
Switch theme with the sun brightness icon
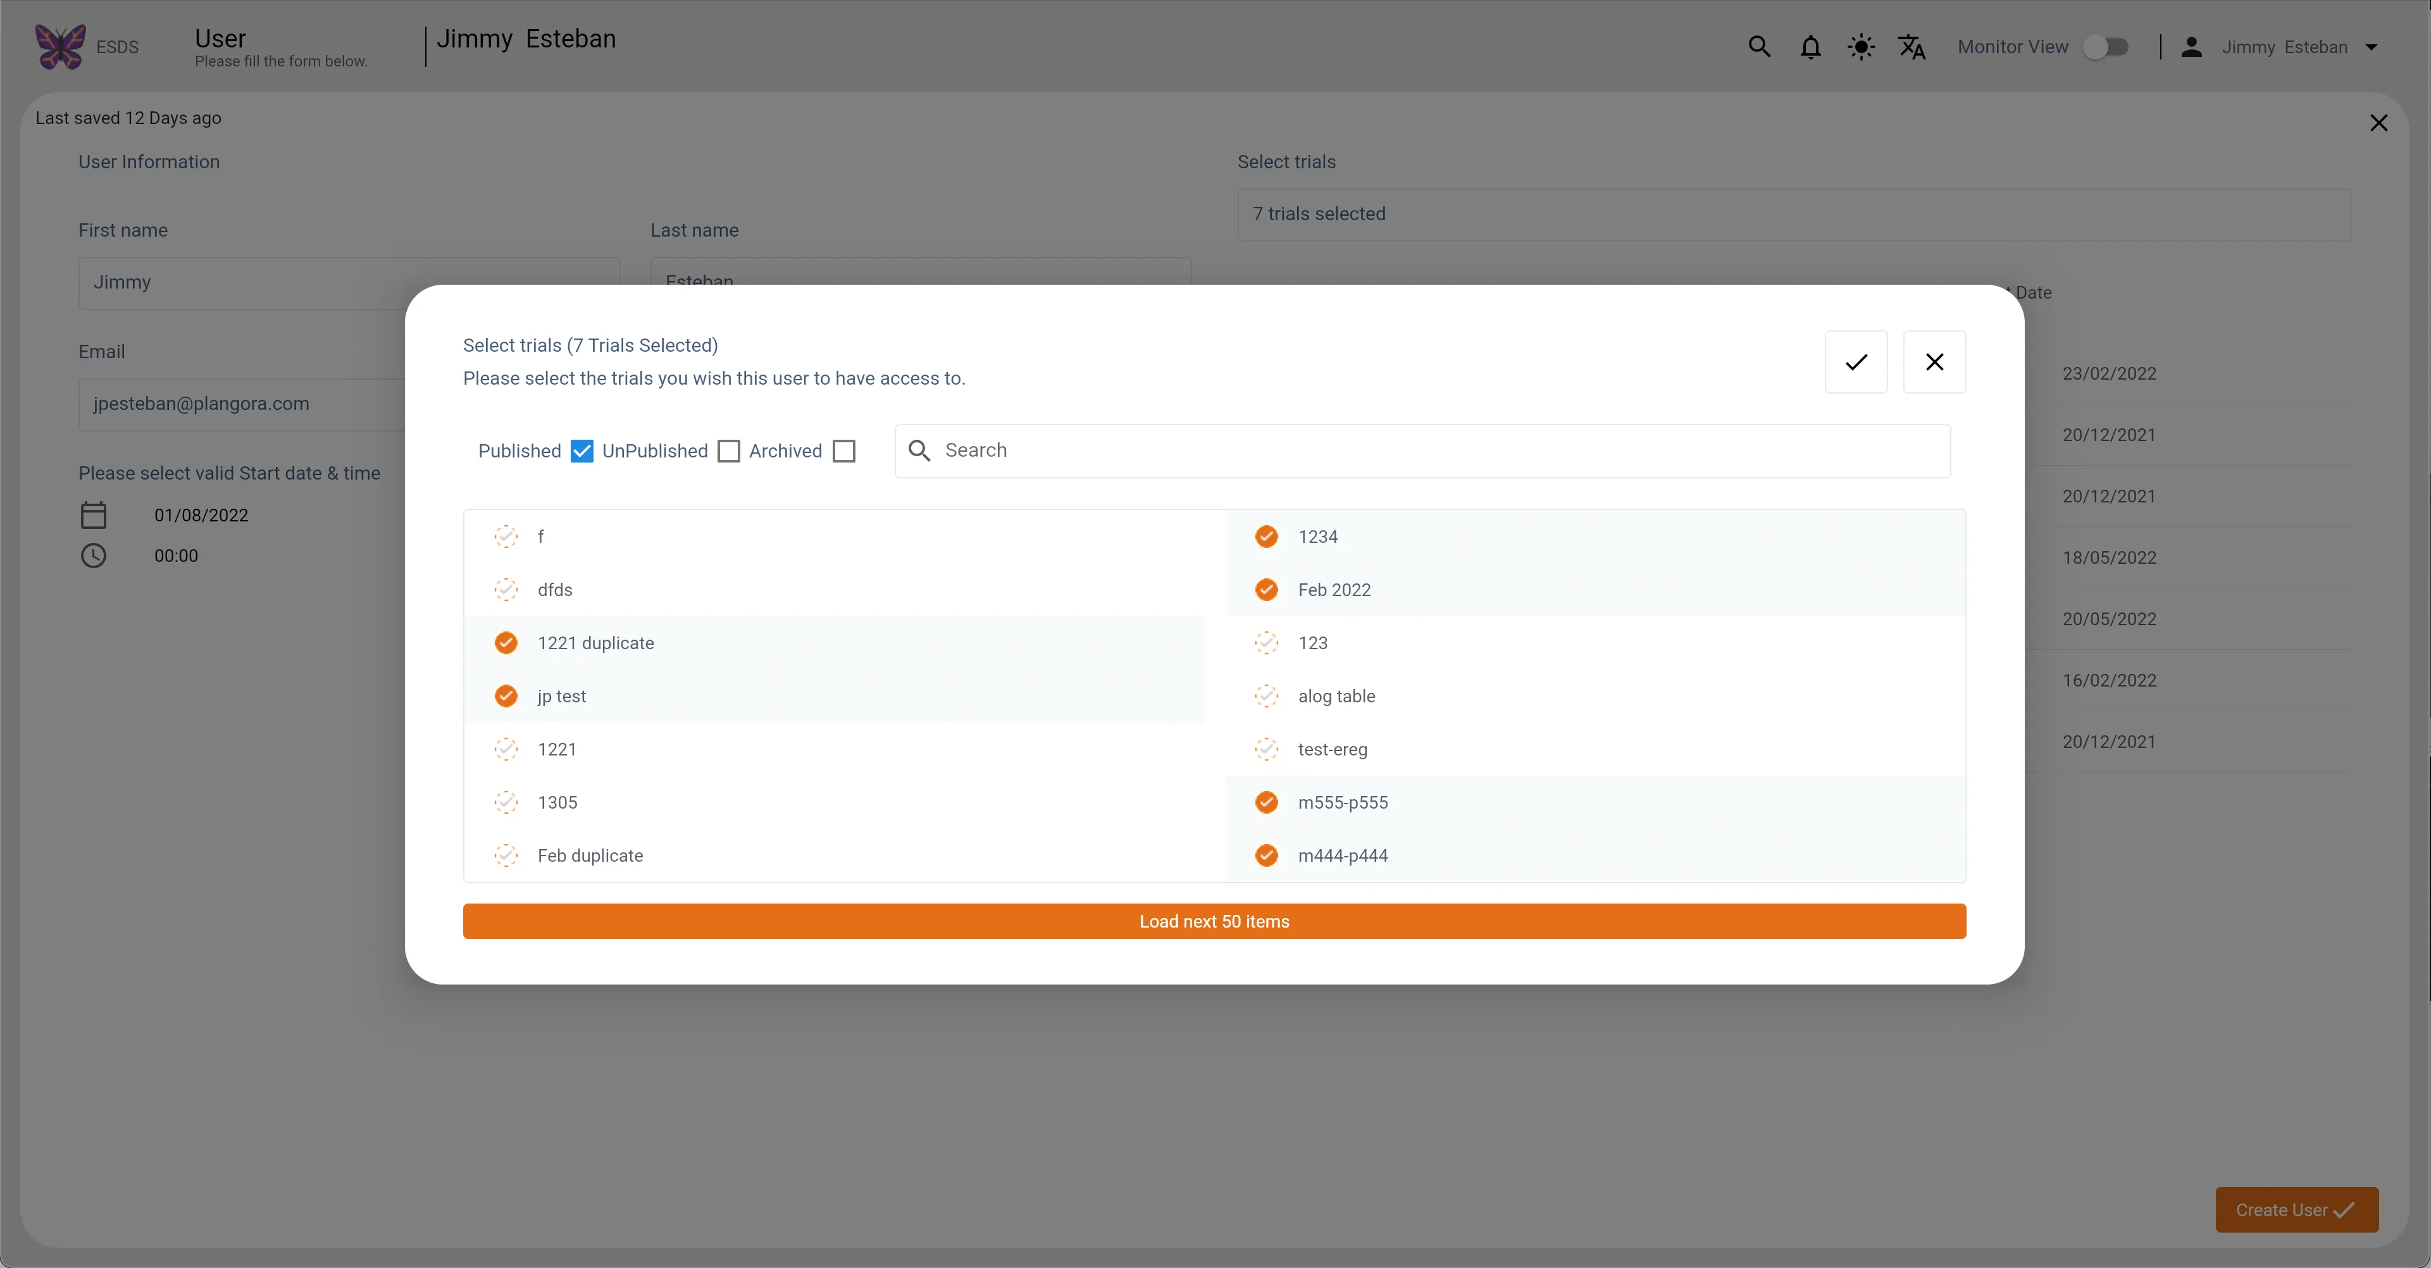1861,47
